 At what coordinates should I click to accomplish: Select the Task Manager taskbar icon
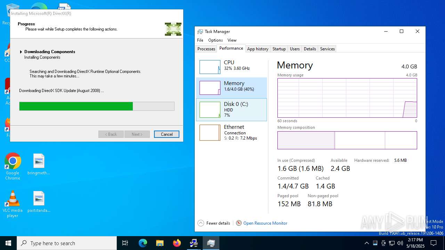[211, 243]
